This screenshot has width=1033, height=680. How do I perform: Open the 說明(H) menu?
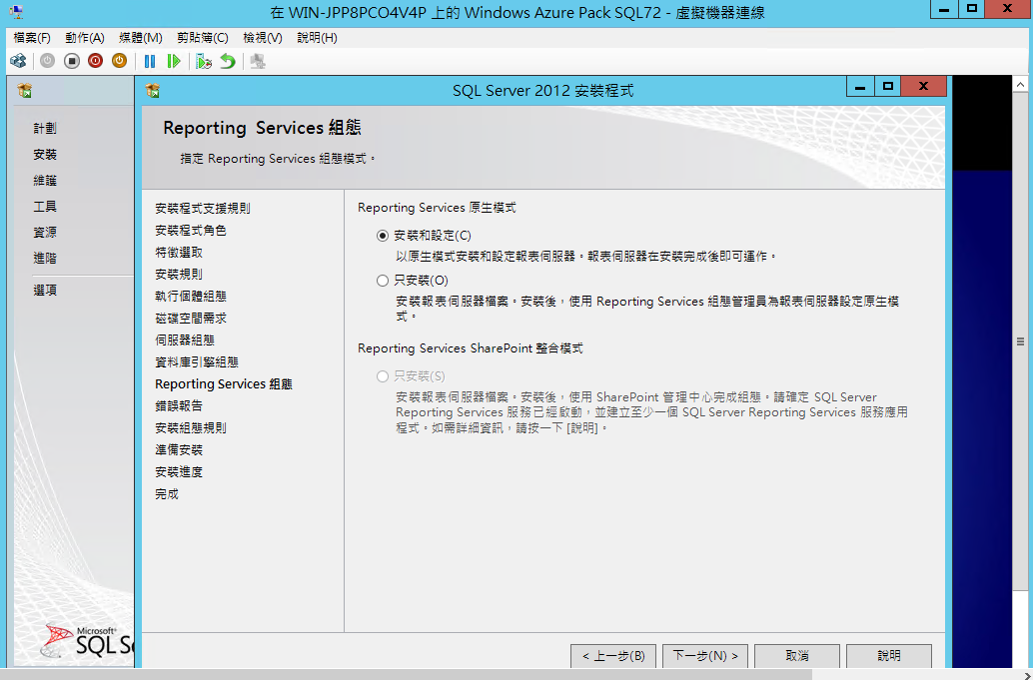click(317, 38)
